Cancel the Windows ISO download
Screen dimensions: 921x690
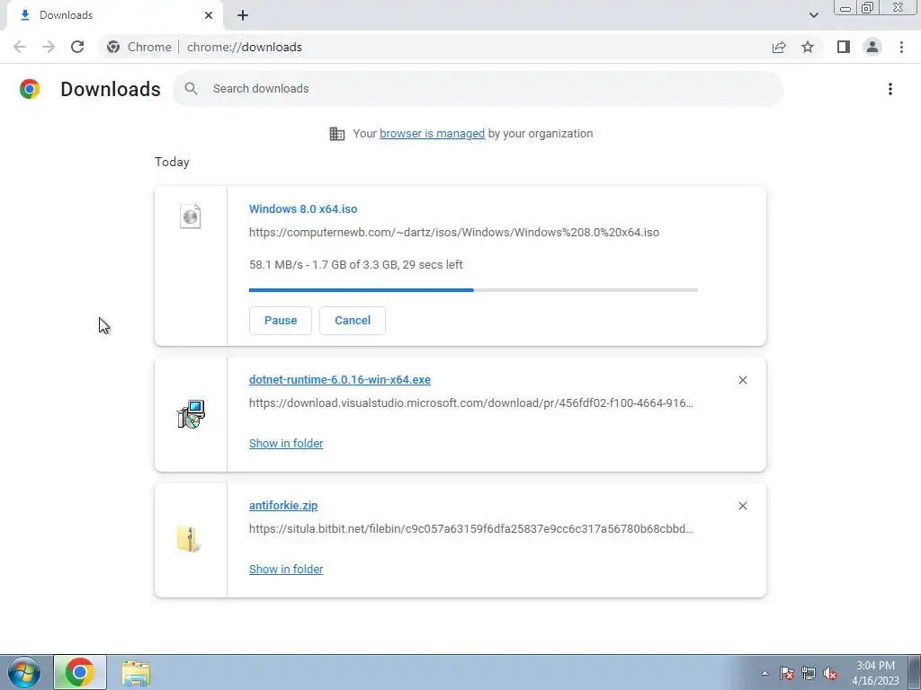pos(353,321)
